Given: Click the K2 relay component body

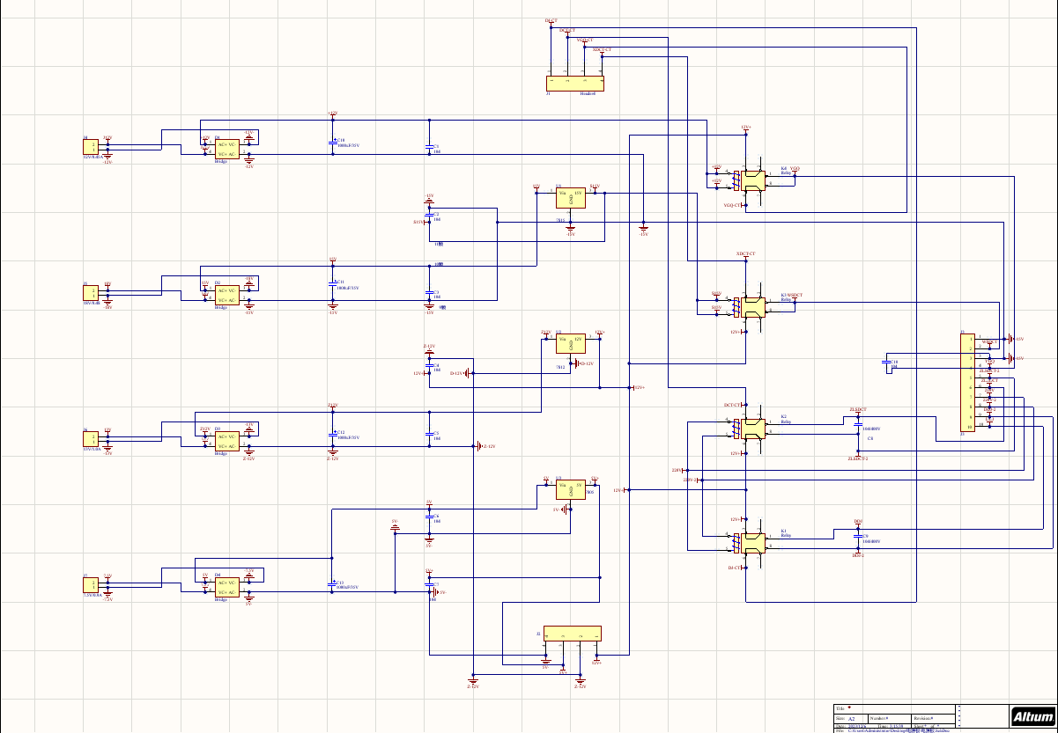Looking at the screenshot, I should (751, 429).
